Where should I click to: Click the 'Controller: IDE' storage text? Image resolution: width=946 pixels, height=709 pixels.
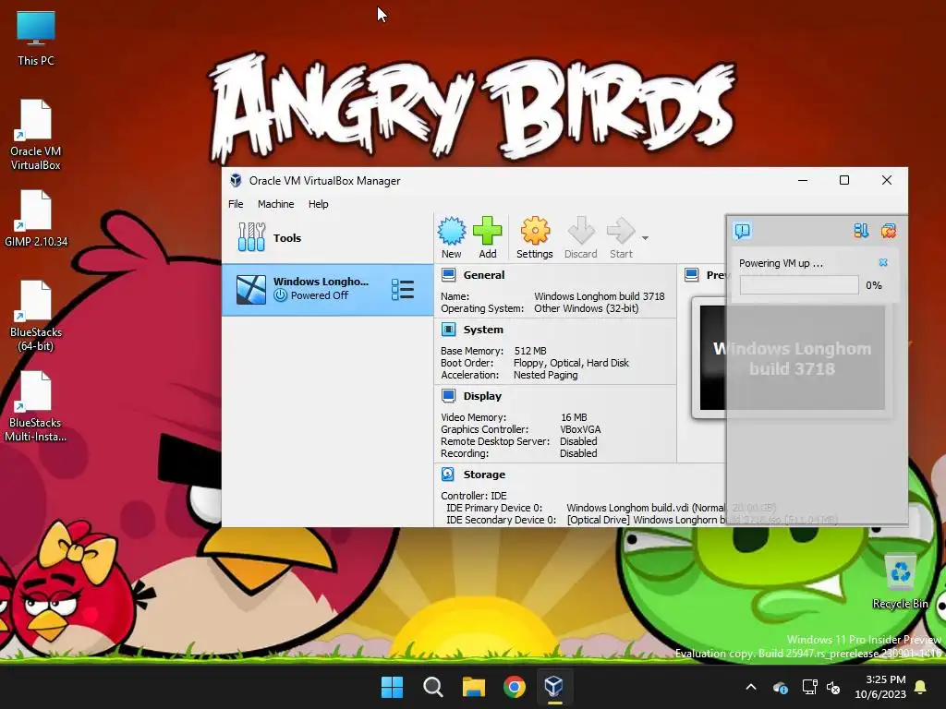pos(474,496)
